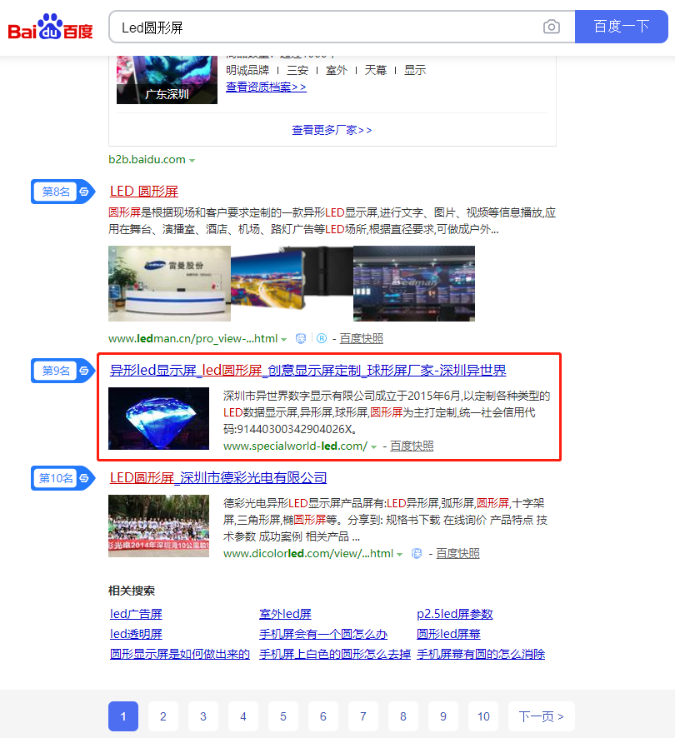Open the Baidu logo homepage link
Viewport: 675px width, 738px height.
(50, 27)
